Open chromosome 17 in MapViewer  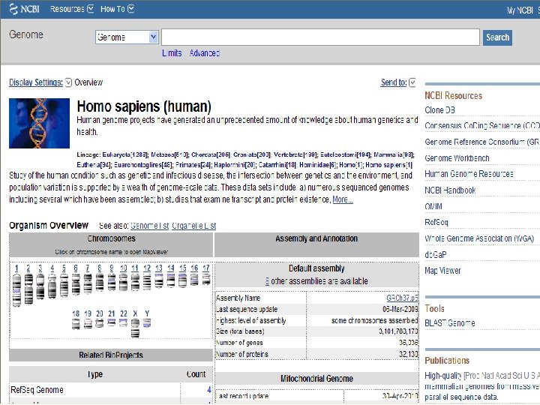tap(206, 268)
